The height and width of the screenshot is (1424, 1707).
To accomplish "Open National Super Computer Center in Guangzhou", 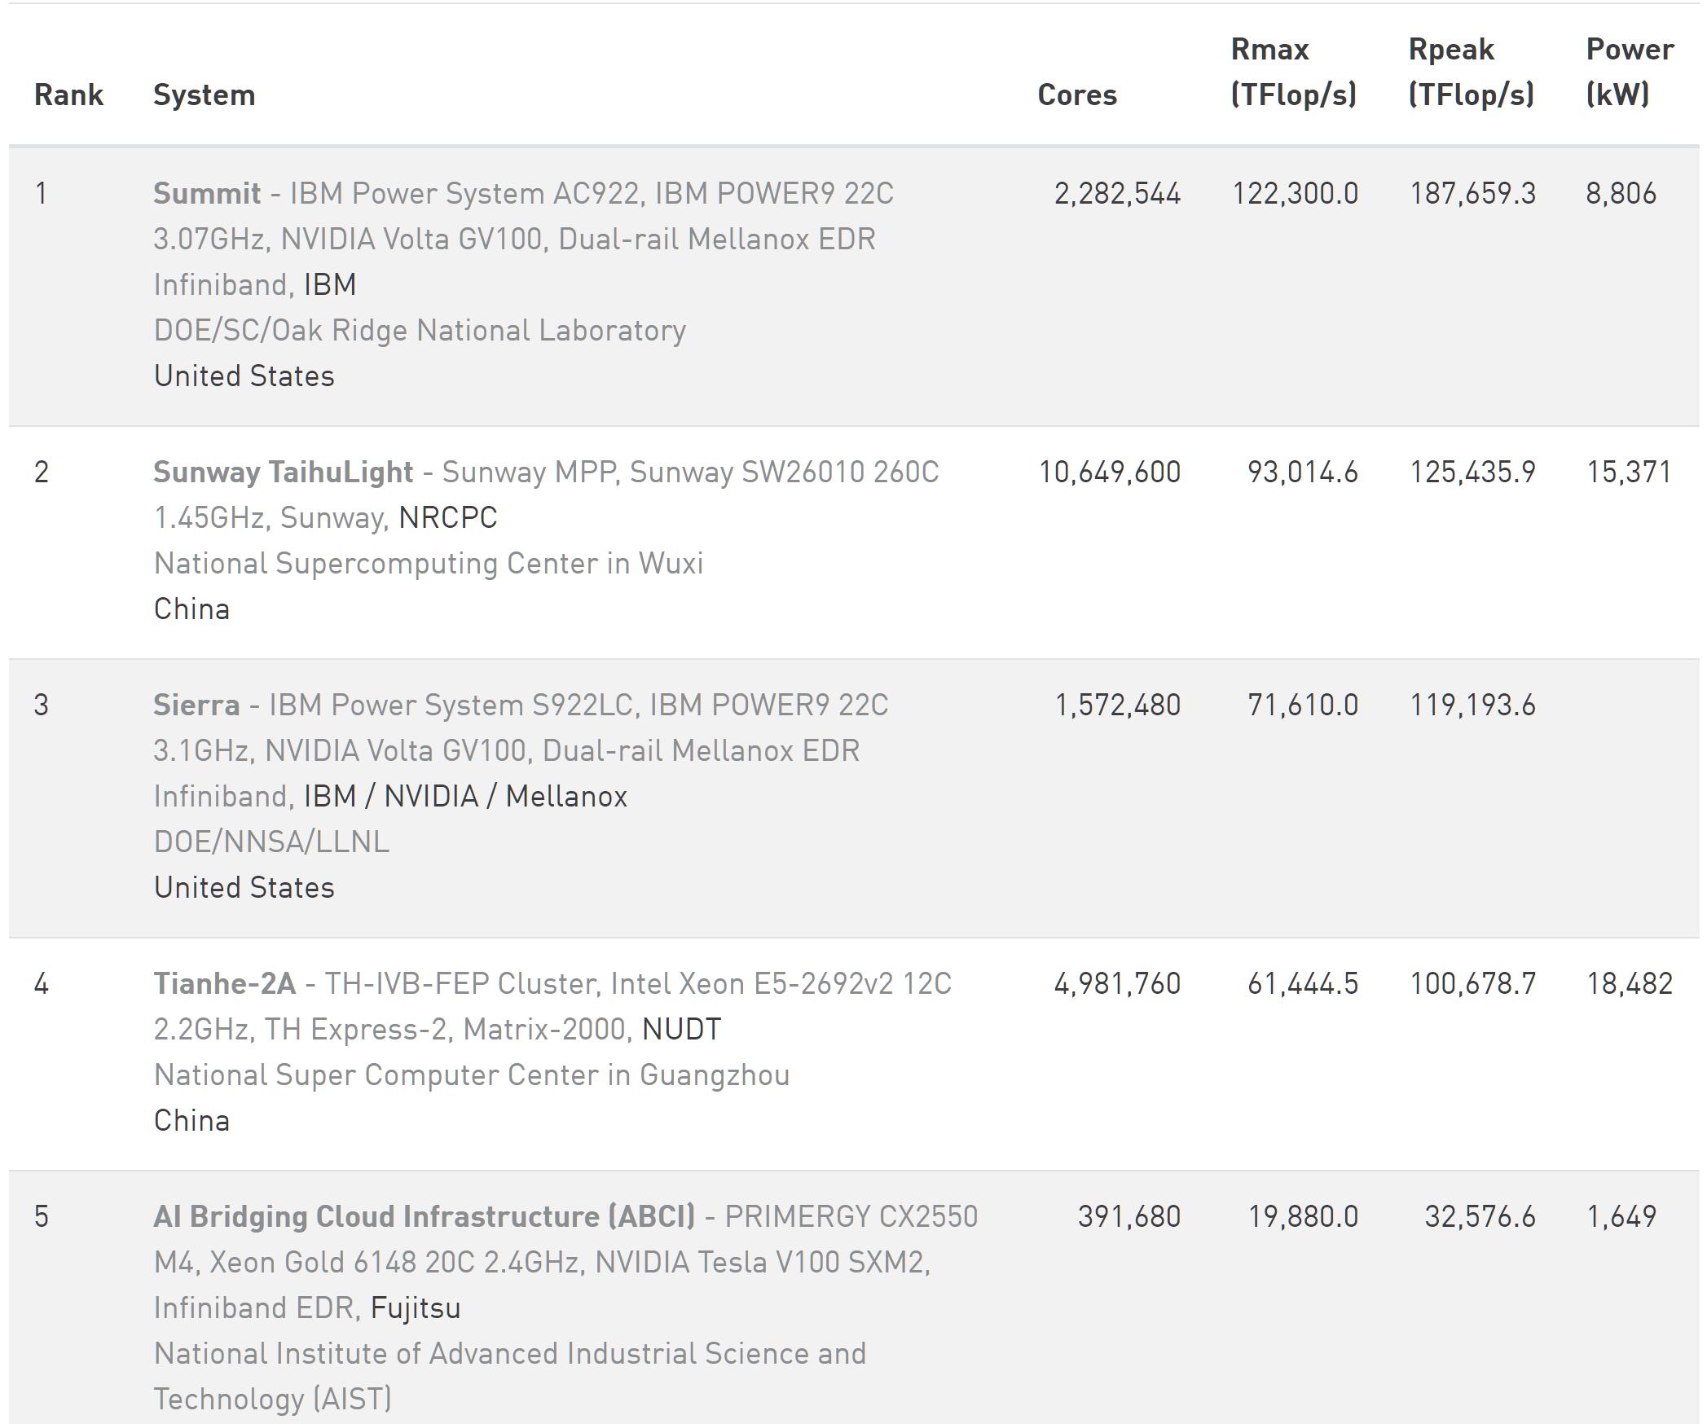I will point(471,1075).
